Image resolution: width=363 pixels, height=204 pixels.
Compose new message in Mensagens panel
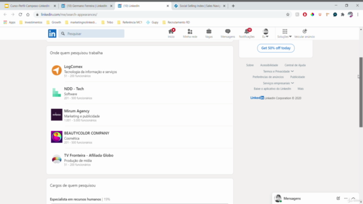(x=338, y=198)
